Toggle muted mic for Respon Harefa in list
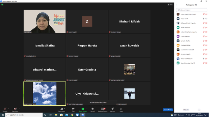This screenshot has height=117, width=209. [204, 54]
